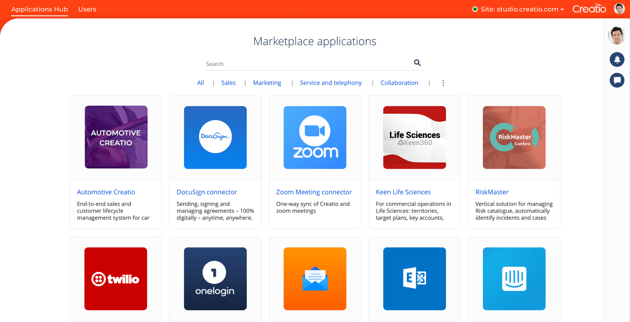Open the notifications bell on the right sidebar
The image size is (630, 322).
tap(617, 59)
